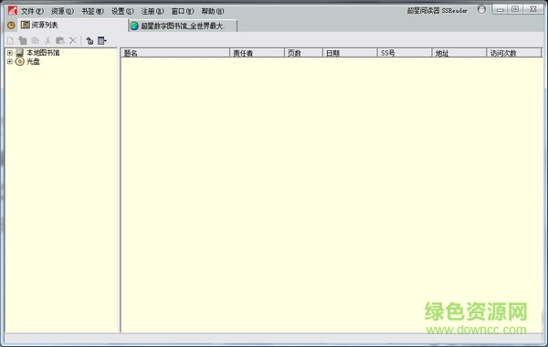Image resolution: width=548 pixels, height=347 pixels.
Task: Expand the 本地图书馆 tree node
Action: 10,53
